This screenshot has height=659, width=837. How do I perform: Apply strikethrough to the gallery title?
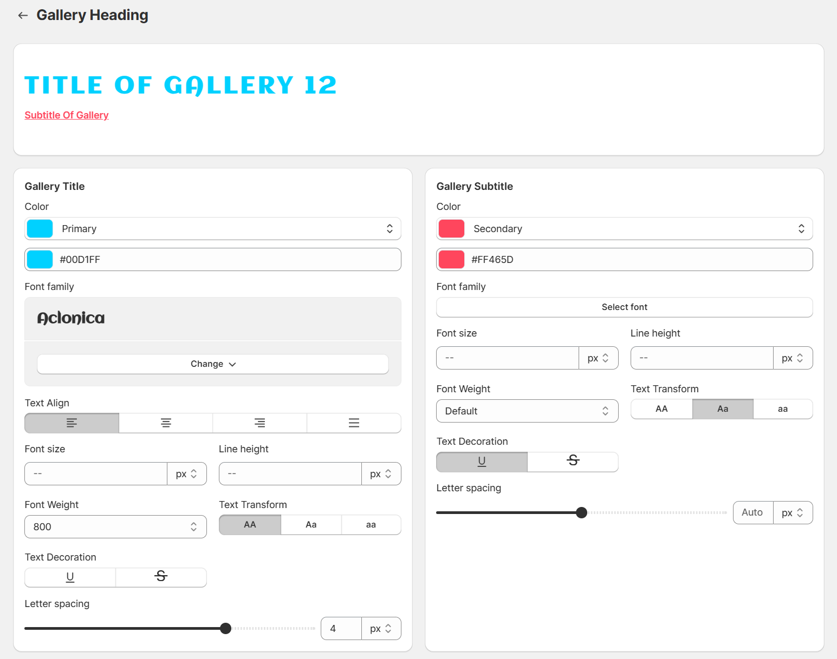[x=161, y=577]
